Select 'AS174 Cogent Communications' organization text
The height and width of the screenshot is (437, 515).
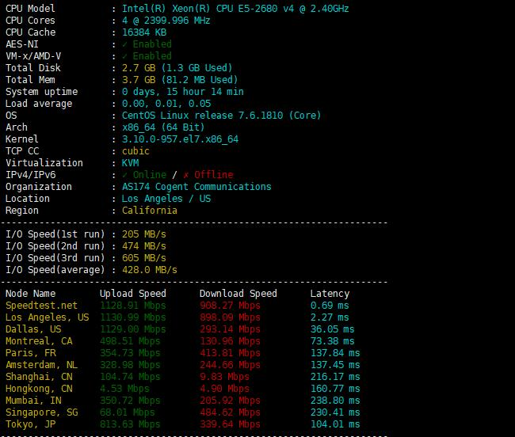click(x=196, y=186)
